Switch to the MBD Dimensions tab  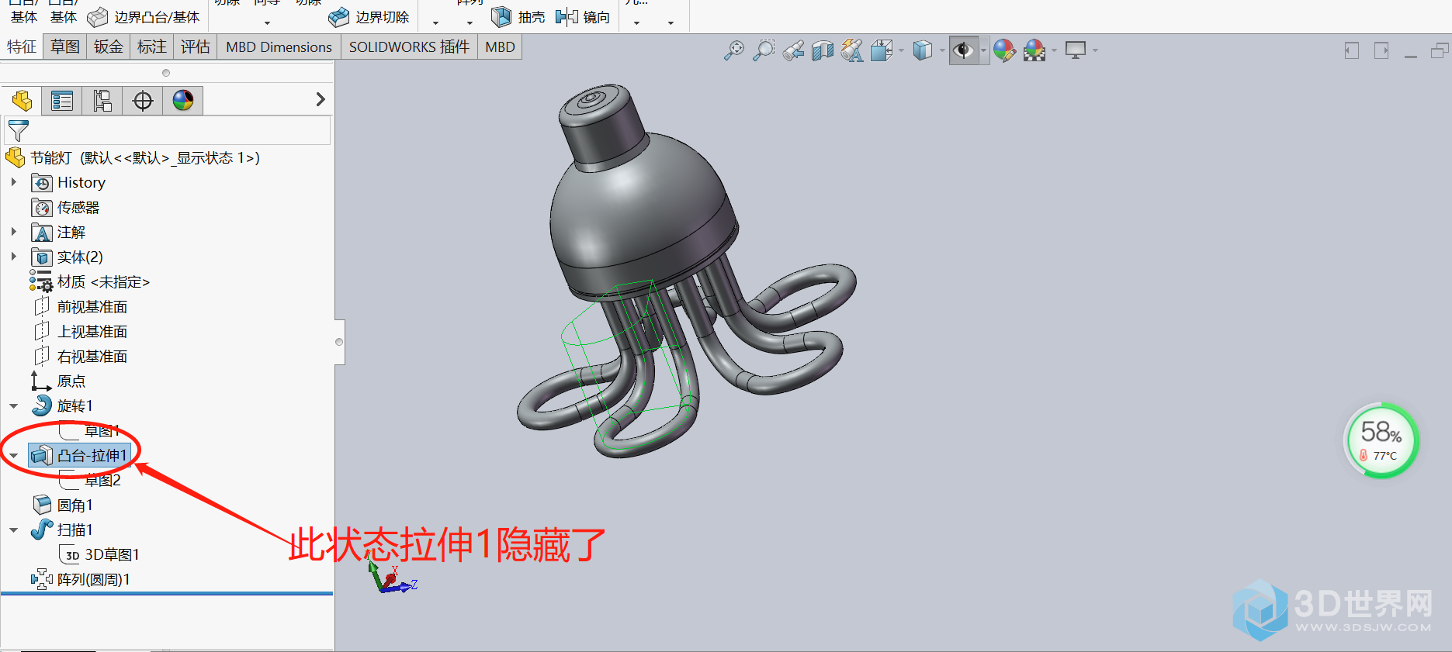[x=279, y=47]
